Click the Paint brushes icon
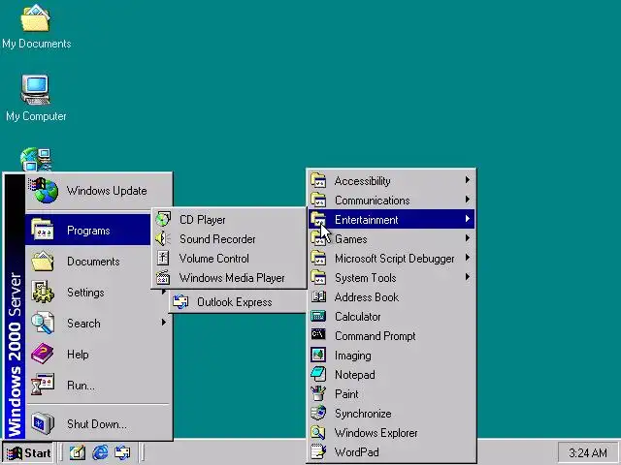Image resolution: width=621 pixels, height=465 pixels. (x=318, y=393)
